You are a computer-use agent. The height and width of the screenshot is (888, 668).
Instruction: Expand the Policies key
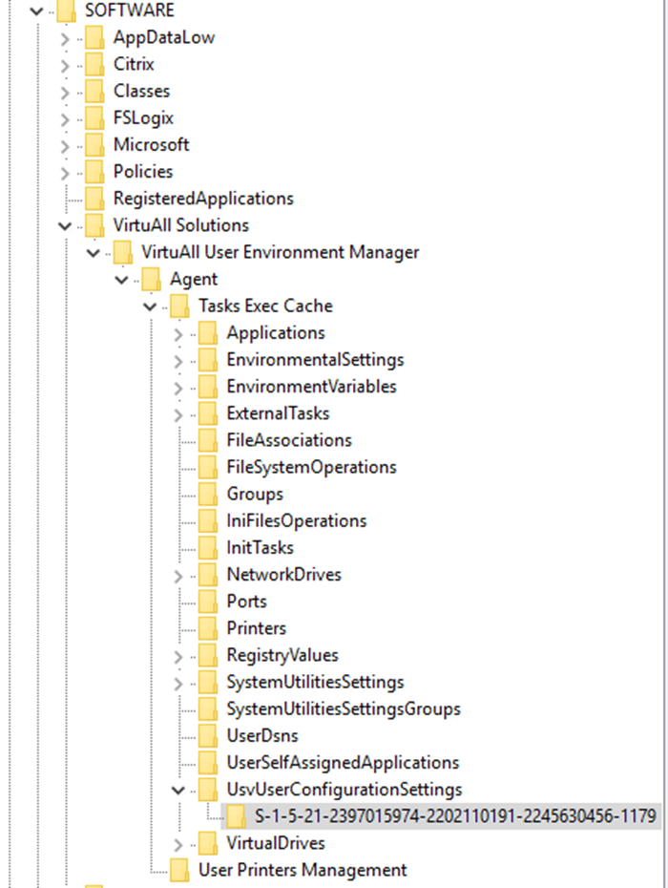(65, 173)
